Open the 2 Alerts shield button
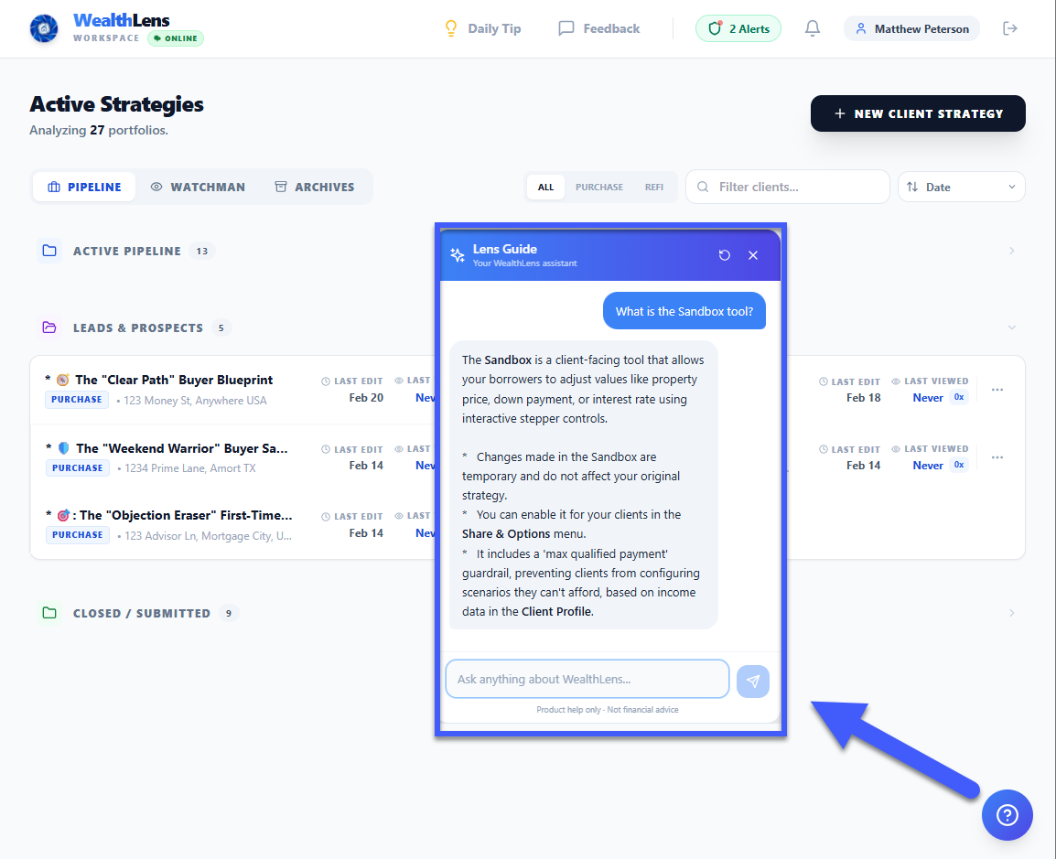The width and height of the screenshot is (1056, 859). click(738, 28)
